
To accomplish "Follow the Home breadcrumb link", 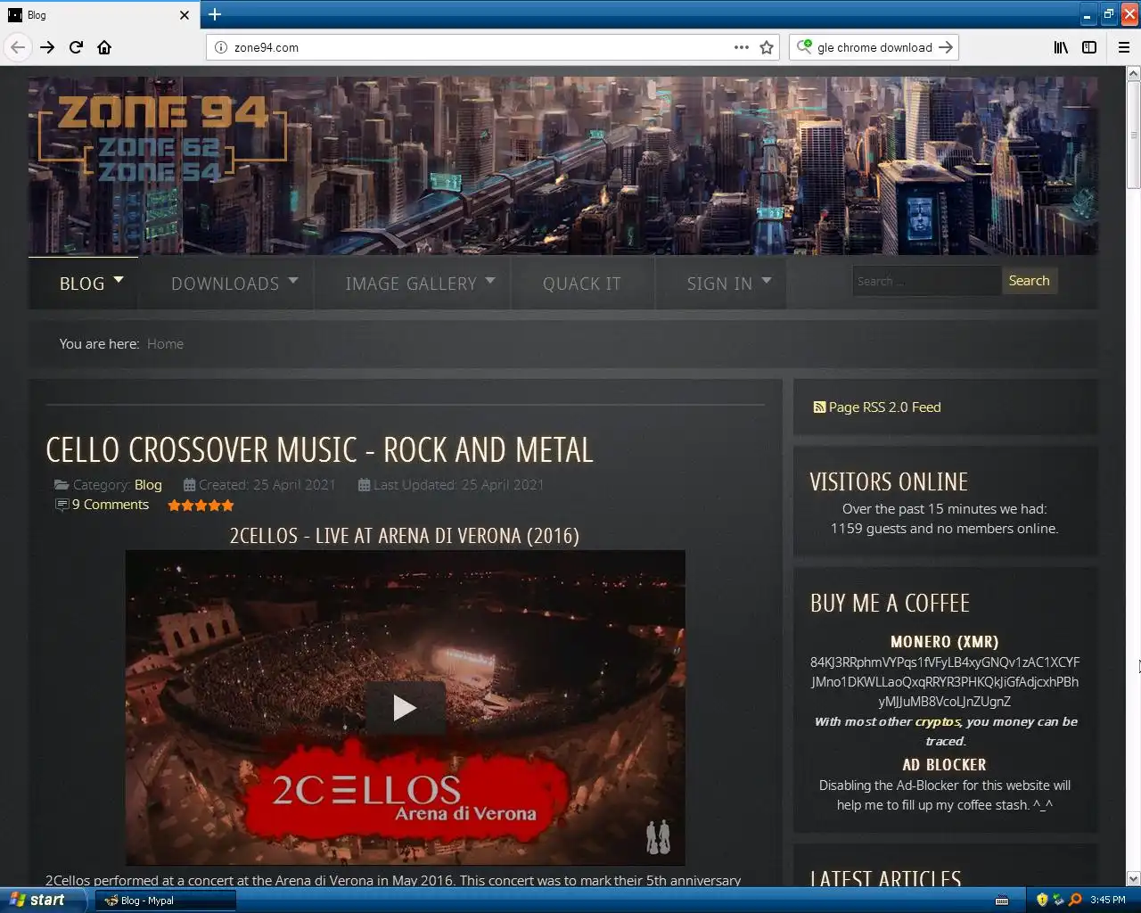I will point(165,343).
